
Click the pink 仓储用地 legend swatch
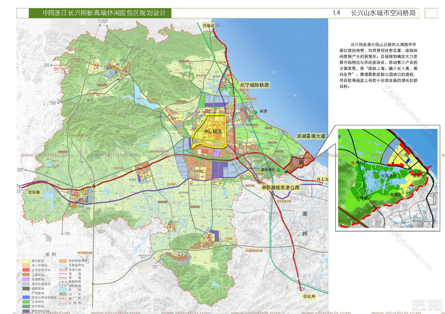pos(26,279)
